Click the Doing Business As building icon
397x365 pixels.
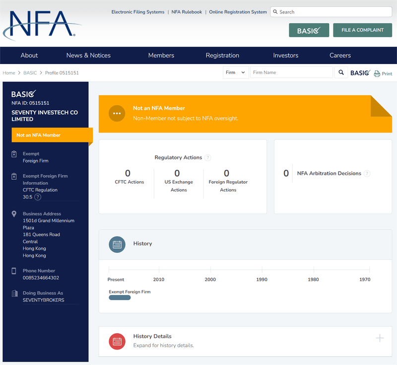15,293
